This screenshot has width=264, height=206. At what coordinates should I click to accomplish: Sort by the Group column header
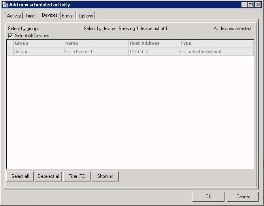tap(39, 43)
